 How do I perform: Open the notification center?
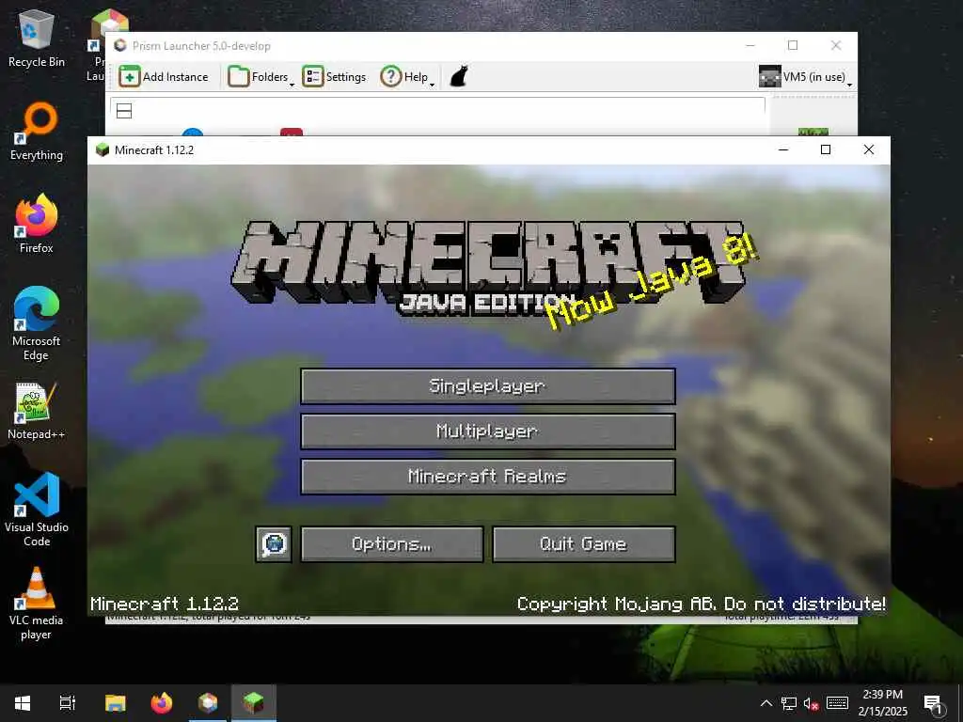[934, 703]
